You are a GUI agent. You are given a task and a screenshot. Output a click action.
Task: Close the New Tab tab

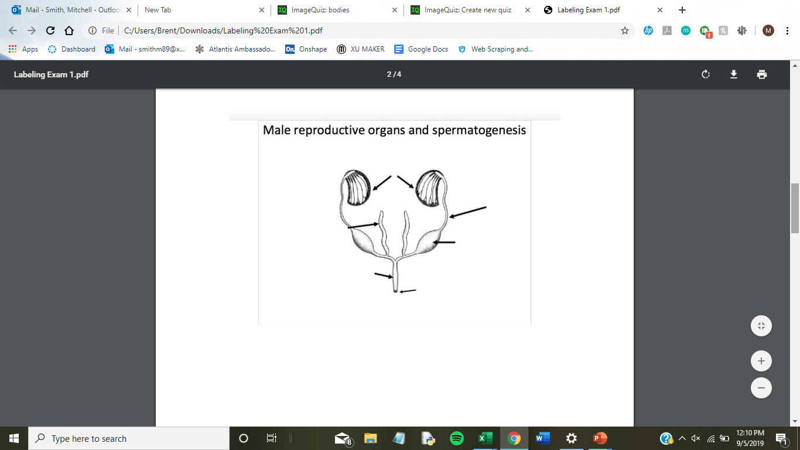tap(261, 10)
